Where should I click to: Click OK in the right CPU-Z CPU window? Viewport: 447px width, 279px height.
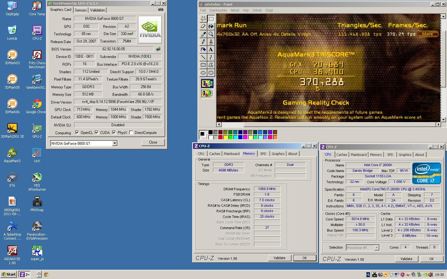pyautogui.click(x=431, y=259)
